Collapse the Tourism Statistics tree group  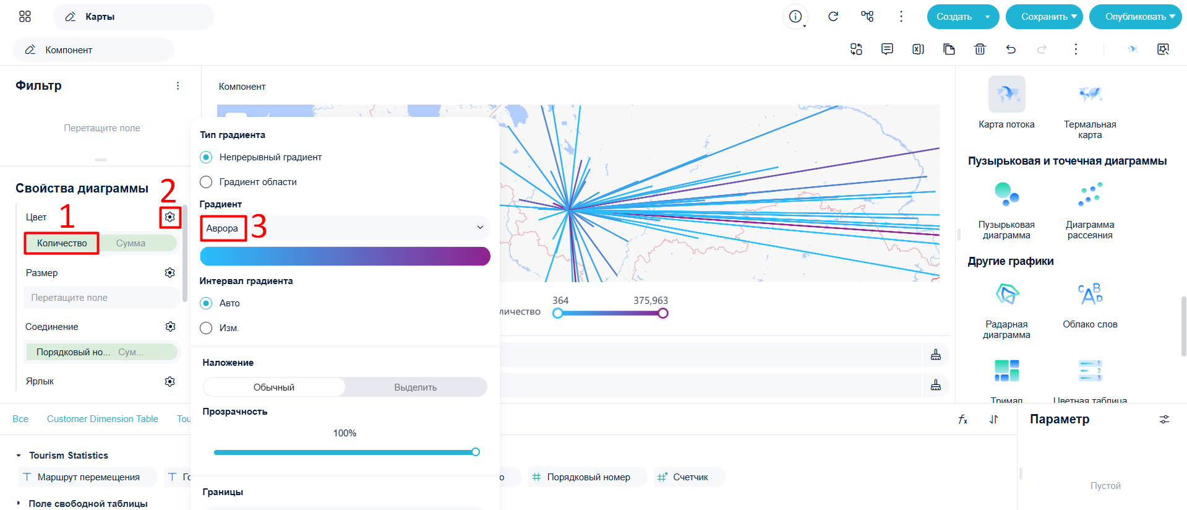pos(19,456)
